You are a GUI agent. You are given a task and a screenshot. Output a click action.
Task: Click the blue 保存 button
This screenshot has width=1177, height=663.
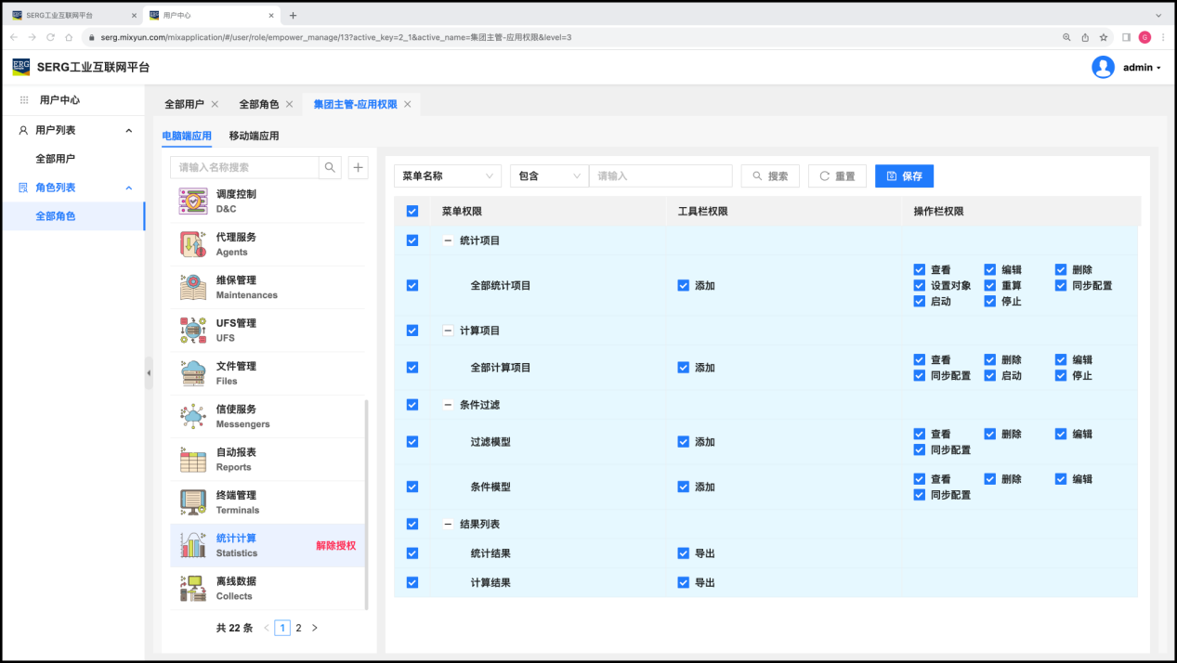(x=904, y=176)
